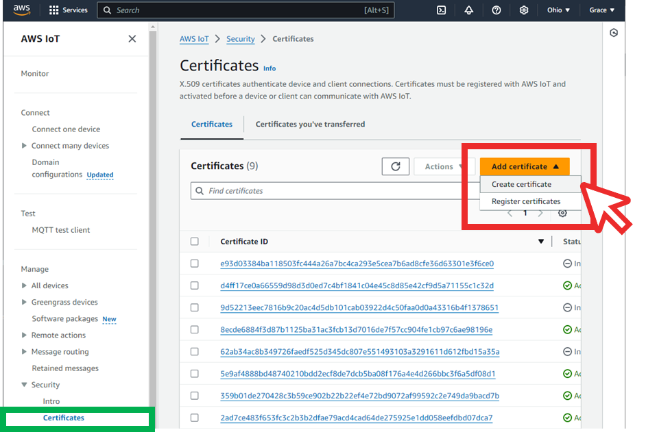Open certificate e93d03384ba1 link
Image resolution: width=646 pixels, height=432 pixels.
coord(357,264)
